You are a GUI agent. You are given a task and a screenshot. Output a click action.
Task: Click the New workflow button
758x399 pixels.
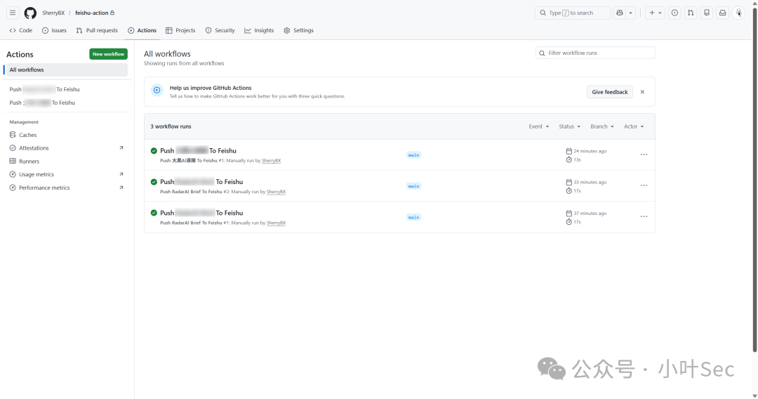coord(108,54)
